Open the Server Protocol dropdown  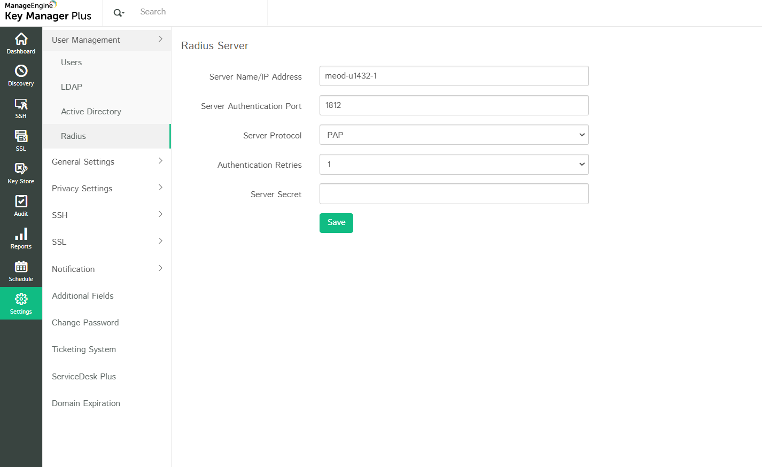(x=454, y=135)
